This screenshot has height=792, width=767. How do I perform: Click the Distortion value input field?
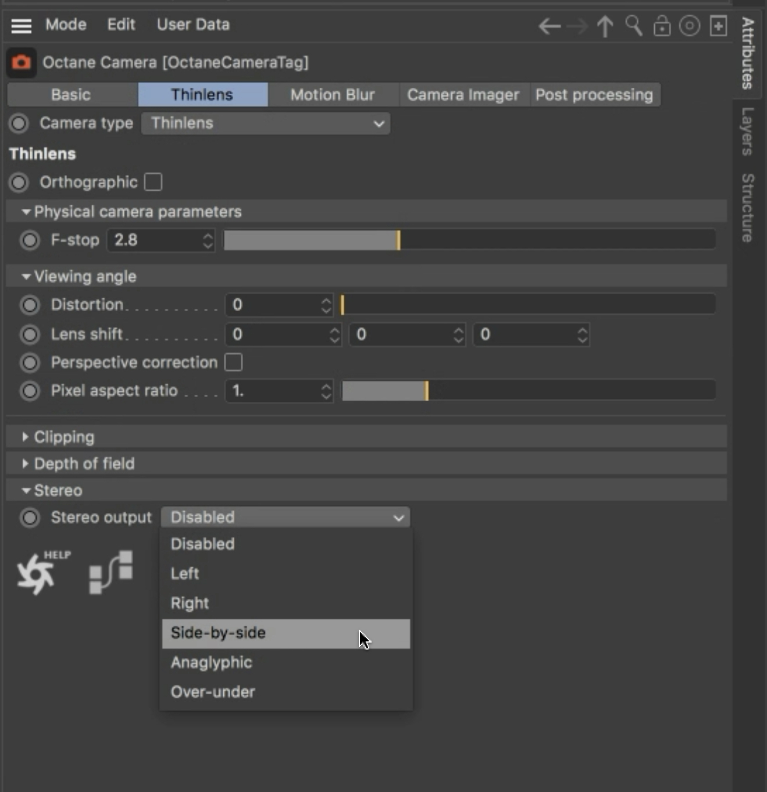point(273,305)
